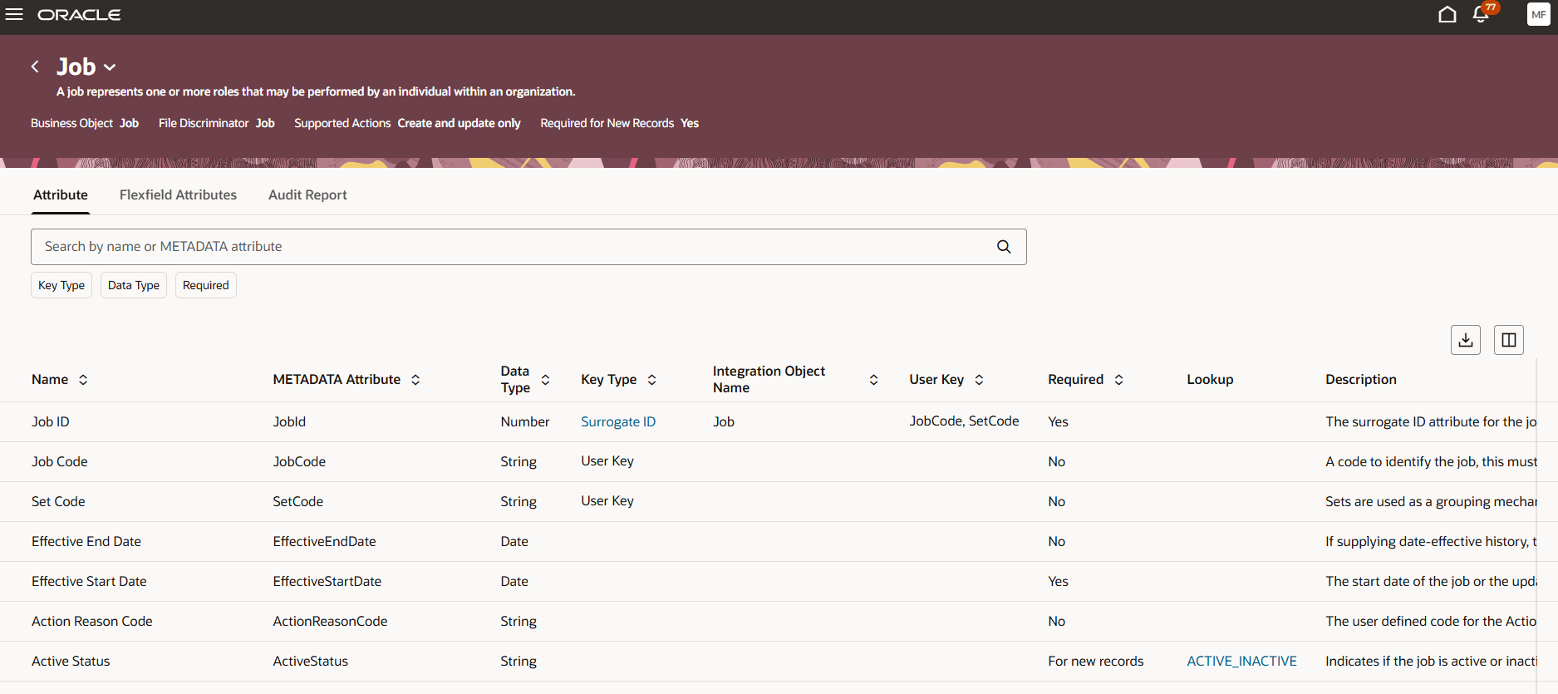Download the attribute table
The image size is (1558, 694).
pos(1466,340)
